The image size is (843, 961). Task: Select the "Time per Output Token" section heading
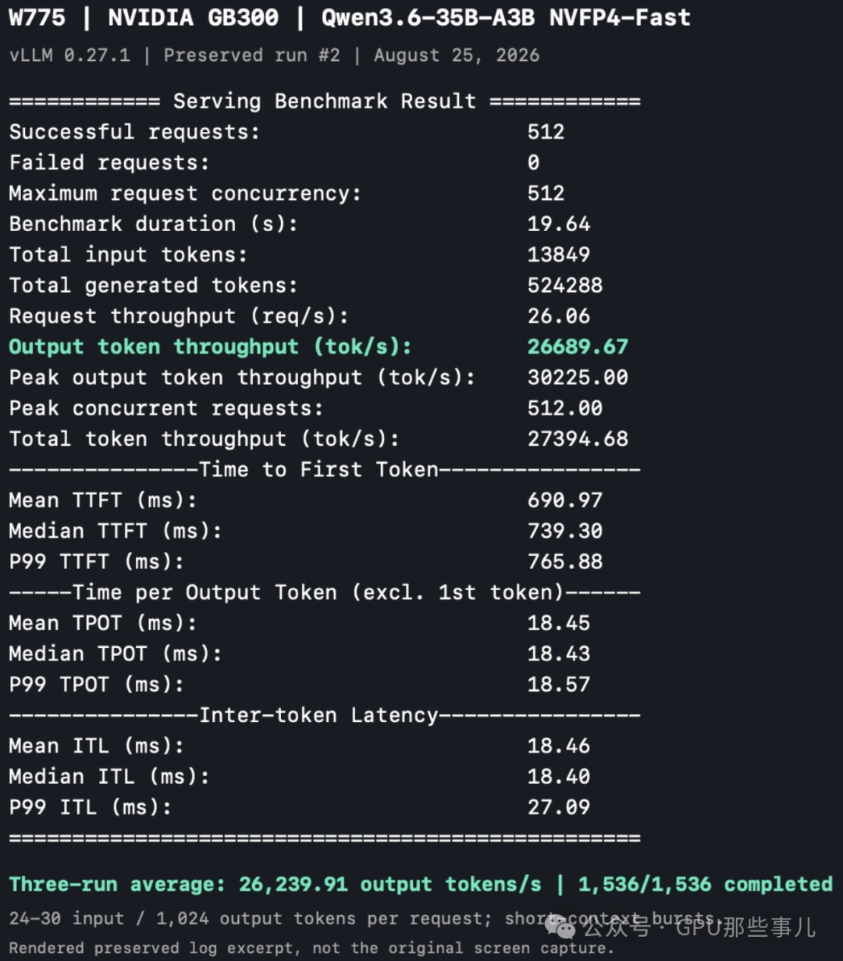(318, 593)
